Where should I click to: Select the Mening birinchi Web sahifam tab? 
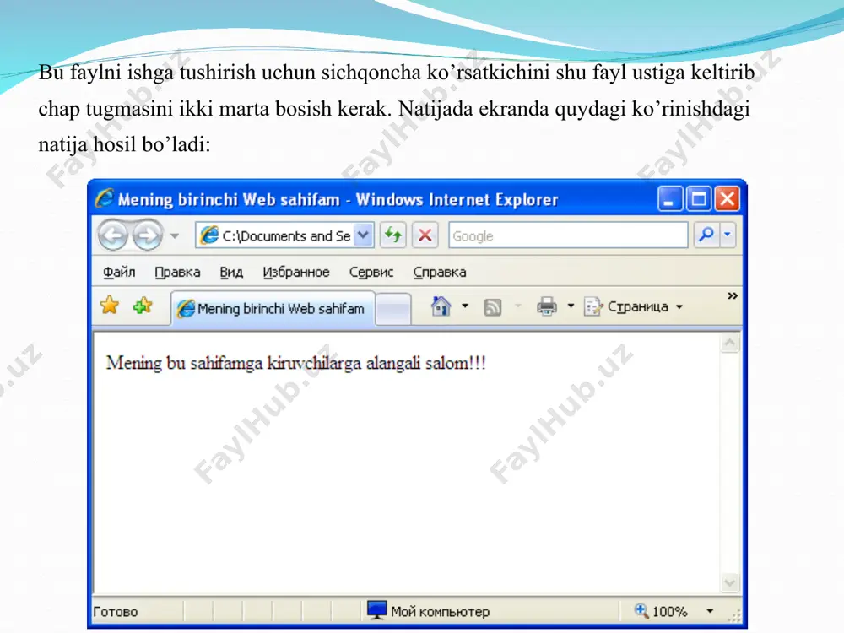[273, 308]
